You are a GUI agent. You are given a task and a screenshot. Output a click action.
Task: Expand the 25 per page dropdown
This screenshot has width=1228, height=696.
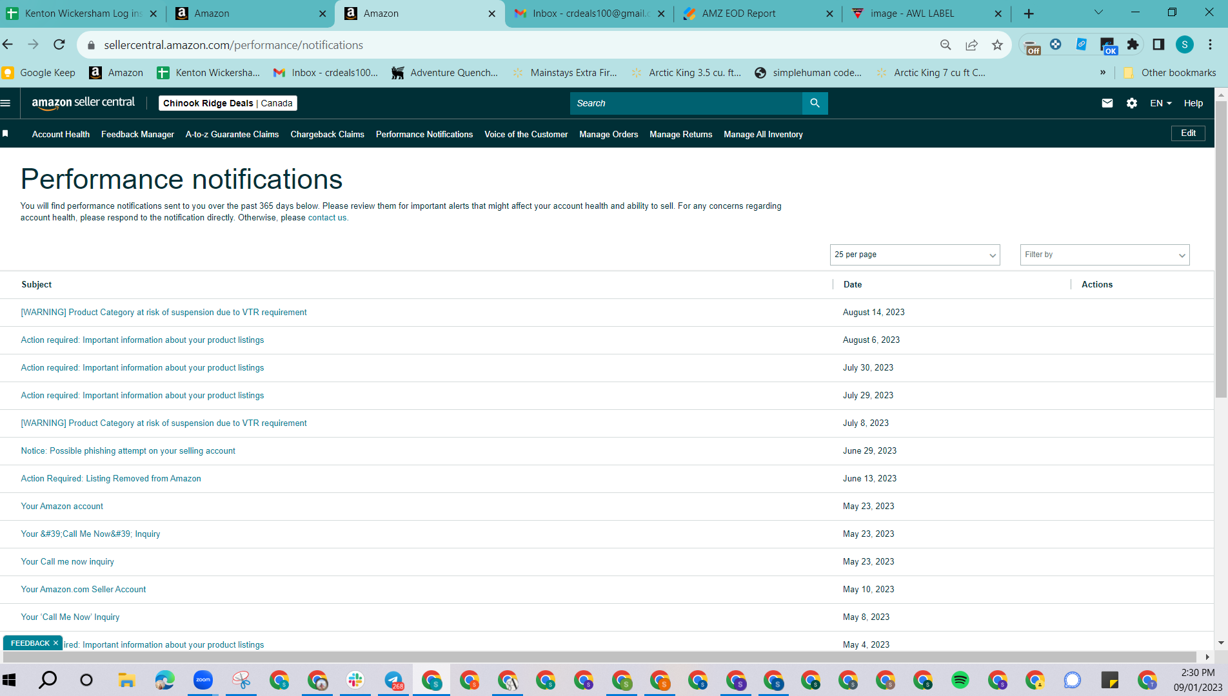pos(915,255)
